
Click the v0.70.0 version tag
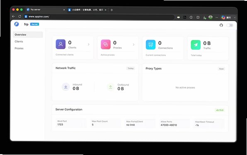point(220,110)
